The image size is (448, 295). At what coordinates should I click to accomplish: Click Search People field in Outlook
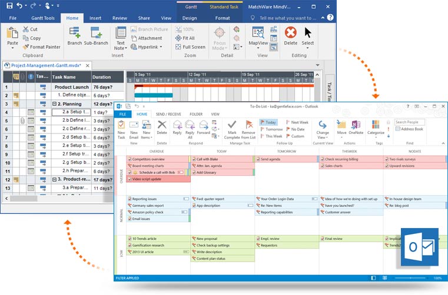(409, 122)
